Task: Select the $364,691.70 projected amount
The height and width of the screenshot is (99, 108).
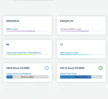Action: pyautogui.click(x=67, y=21)
